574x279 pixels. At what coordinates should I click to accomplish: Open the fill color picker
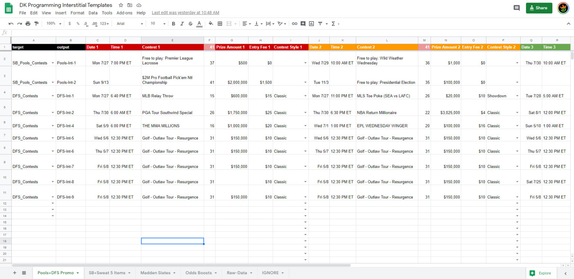tap(211, 23)
